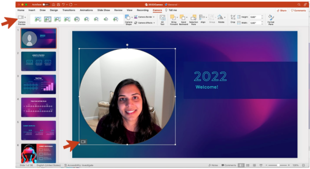Open the Slide Show tab

point(104,10)
